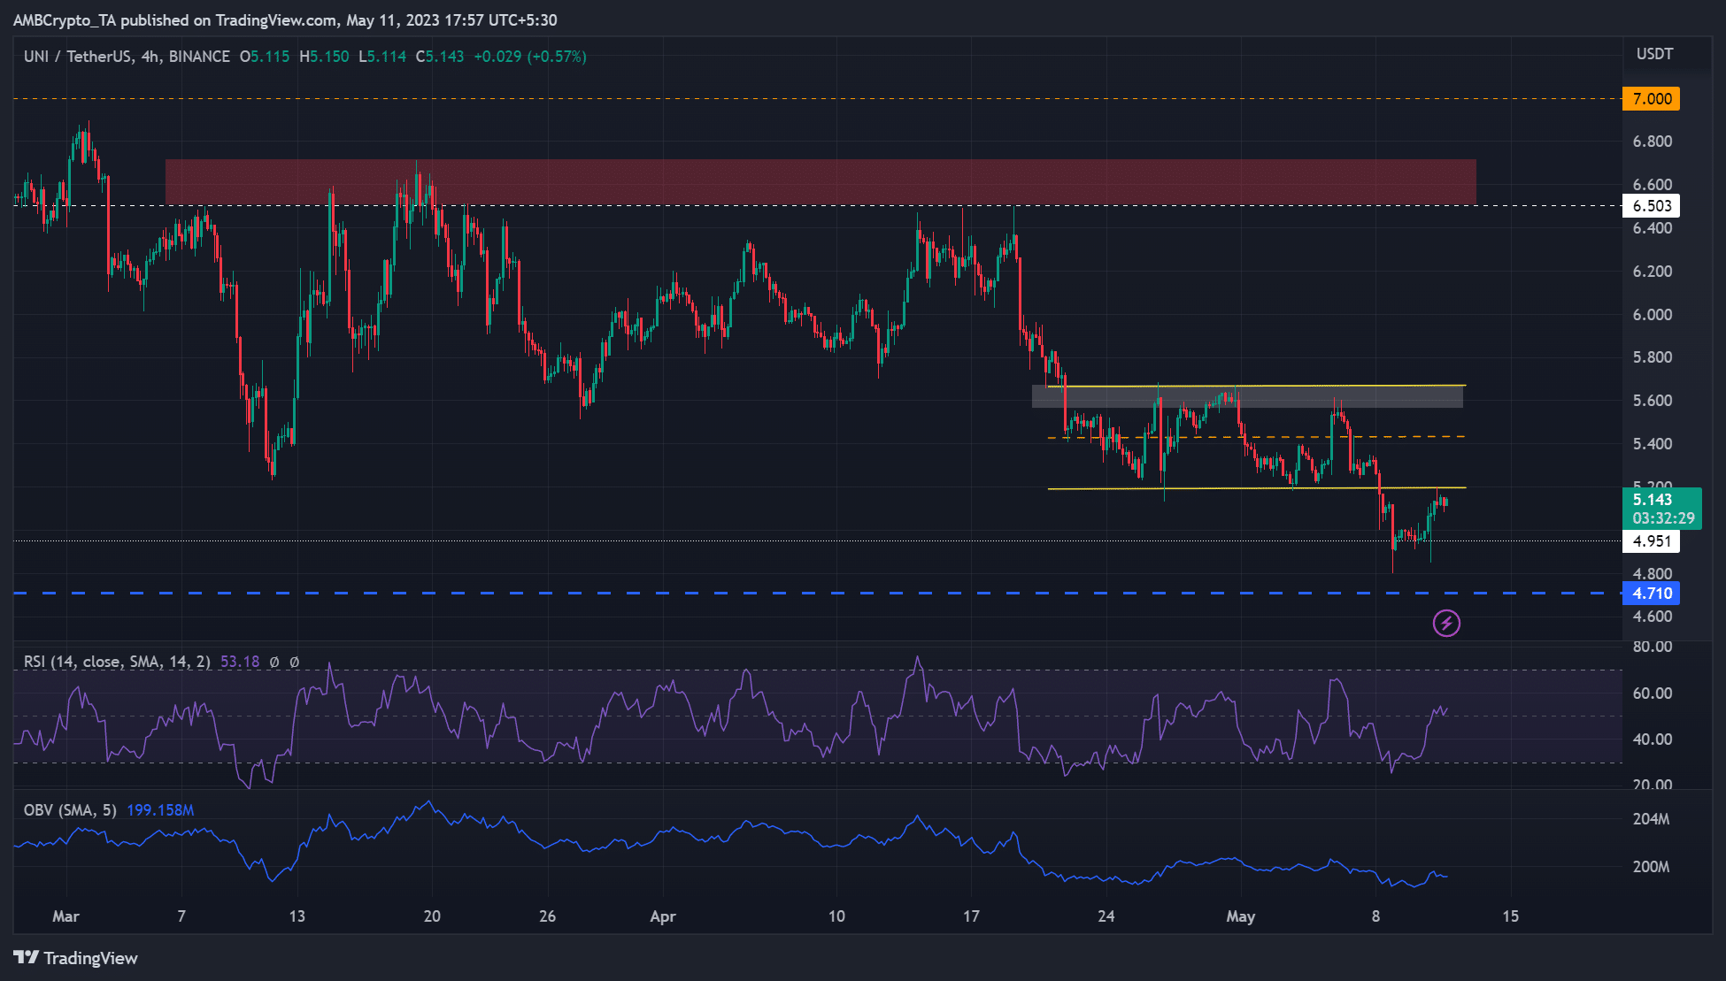The width and height of the screenshot is (1726, 981).
Task: Select the blue 4.710 price label
Action: [1651, 594]
